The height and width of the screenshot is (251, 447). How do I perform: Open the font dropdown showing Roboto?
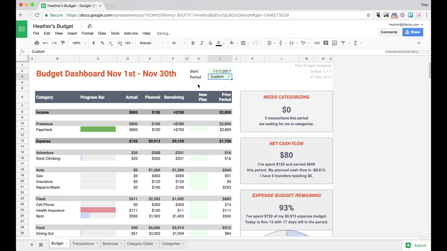pyautogui.click(x=150, y=43)
